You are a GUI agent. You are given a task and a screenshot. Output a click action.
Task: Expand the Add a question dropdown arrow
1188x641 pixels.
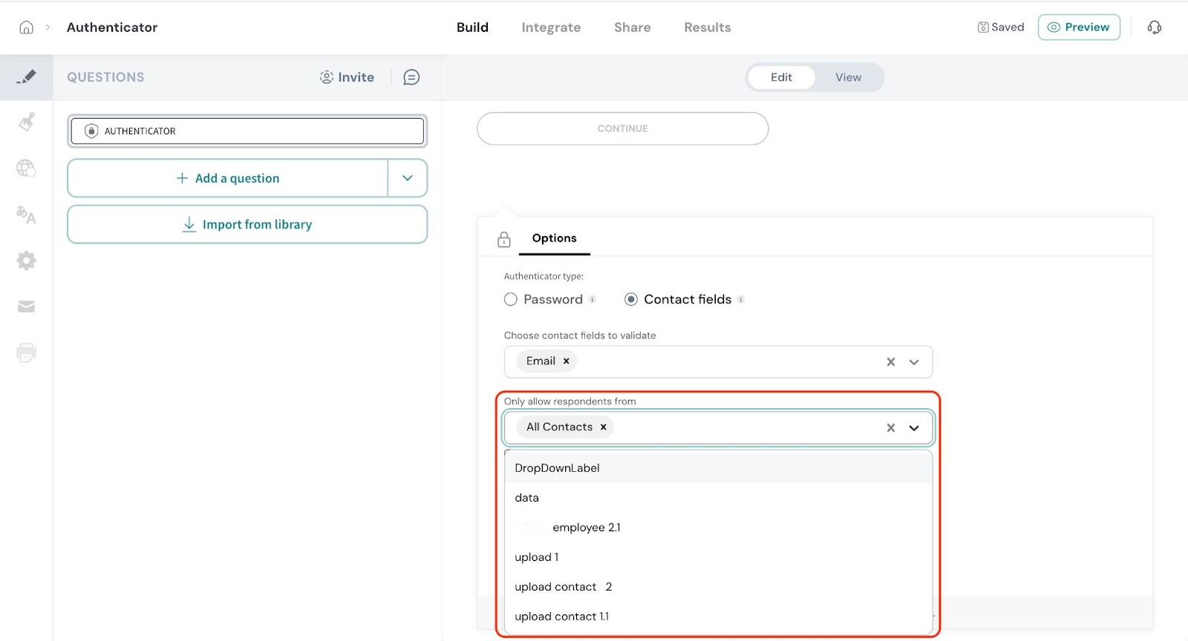(408, 178)
